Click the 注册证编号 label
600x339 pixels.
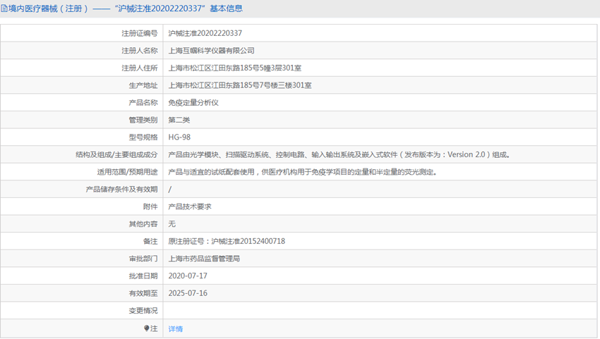point(140,33)
